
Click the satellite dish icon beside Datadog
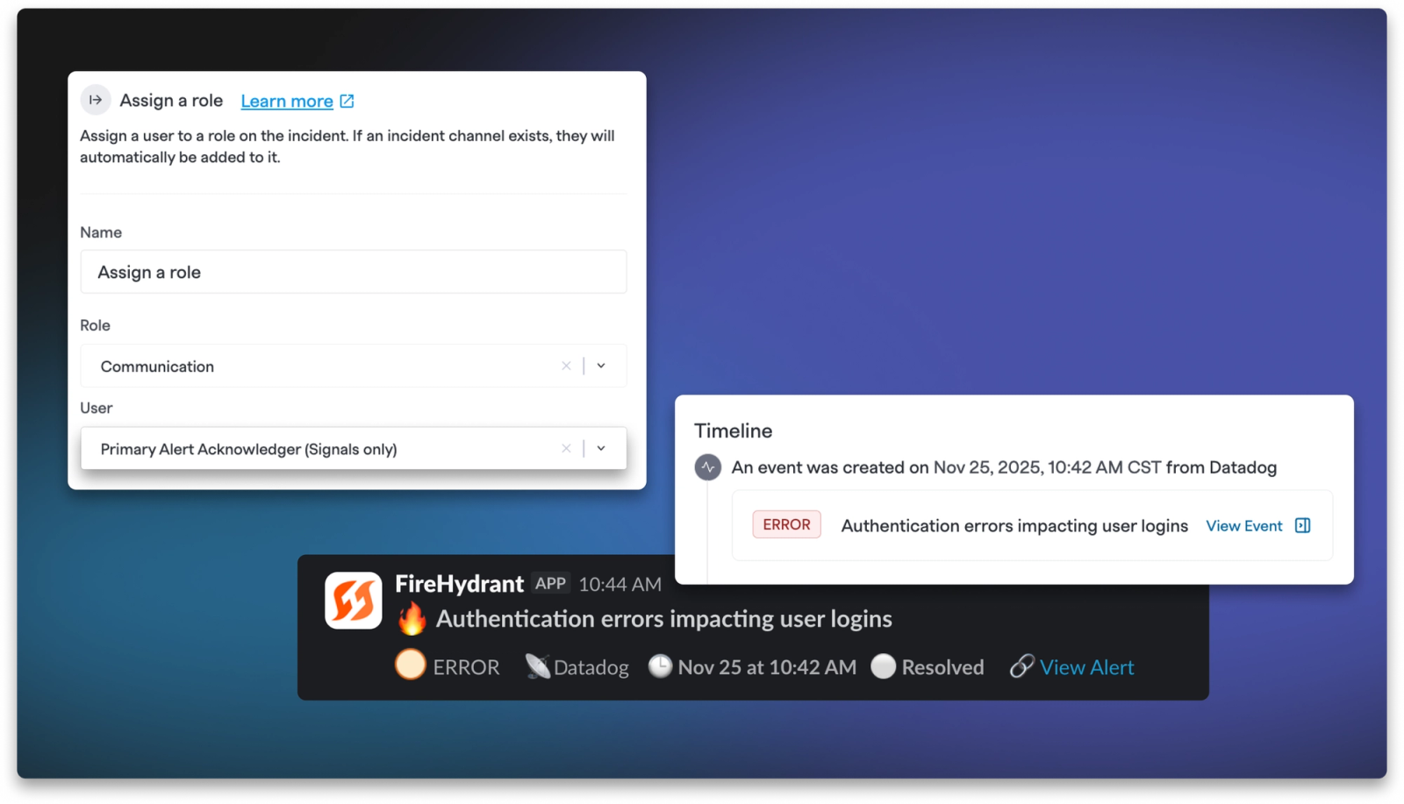tap(537, 666)
